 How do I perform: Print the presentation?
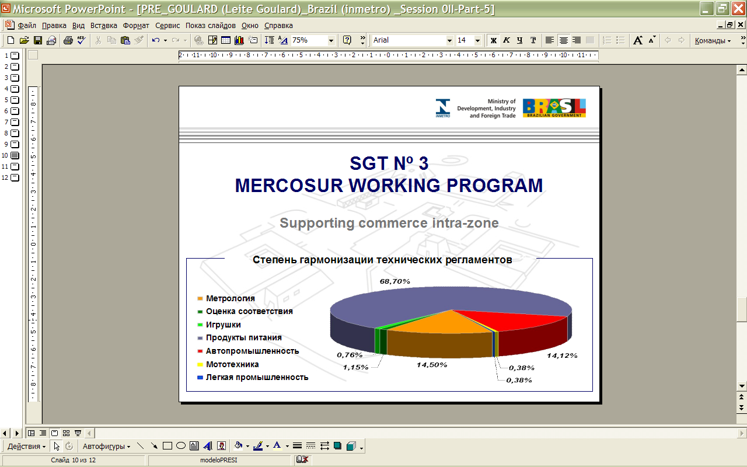68,40
